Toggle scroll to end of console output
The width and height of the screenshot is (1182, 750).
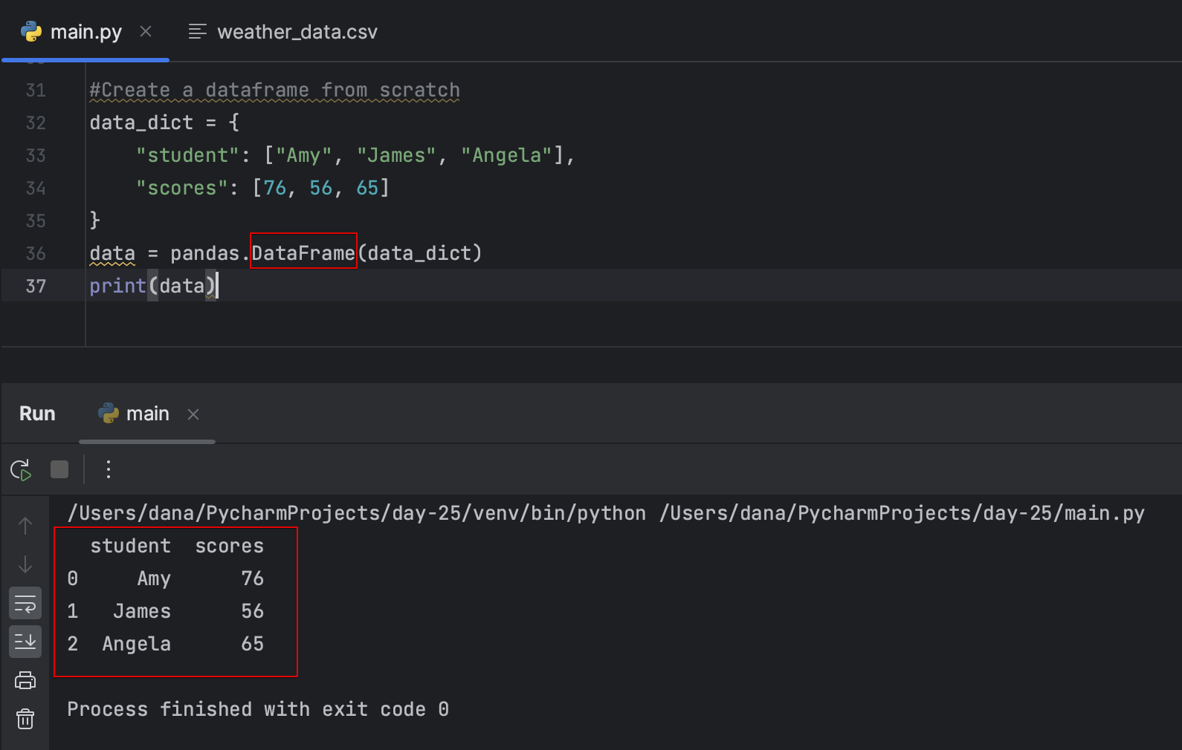point(25,642)
